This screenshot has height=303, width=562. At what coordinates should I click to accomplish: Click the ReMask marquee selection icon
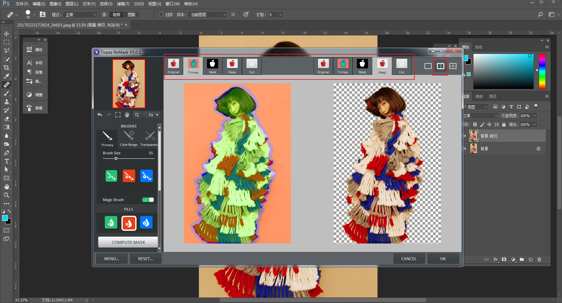point(118,115)
